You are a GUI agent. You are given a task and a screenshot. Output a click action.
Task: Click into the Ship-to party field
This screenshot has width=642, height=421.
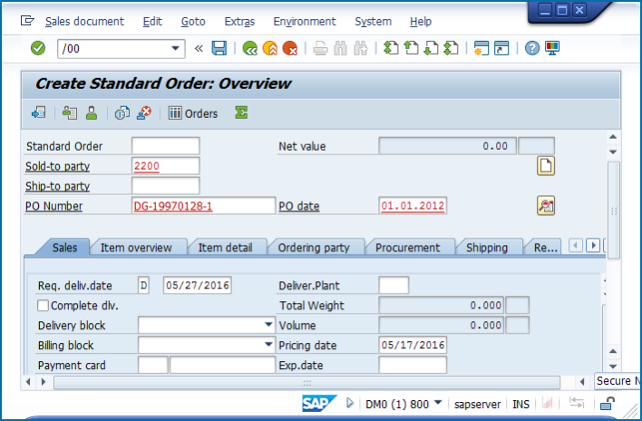click(x=165, y=186)
